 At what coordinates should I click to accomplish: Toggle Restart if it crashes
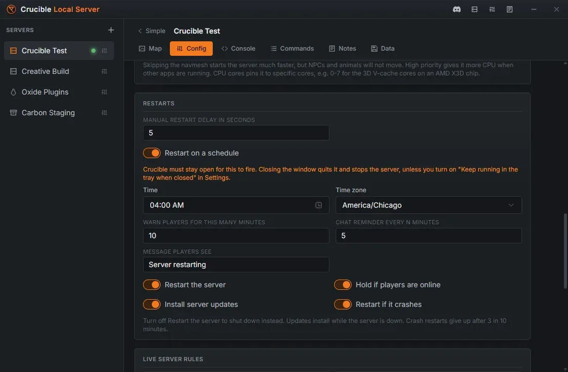click(x=343, y=304)
